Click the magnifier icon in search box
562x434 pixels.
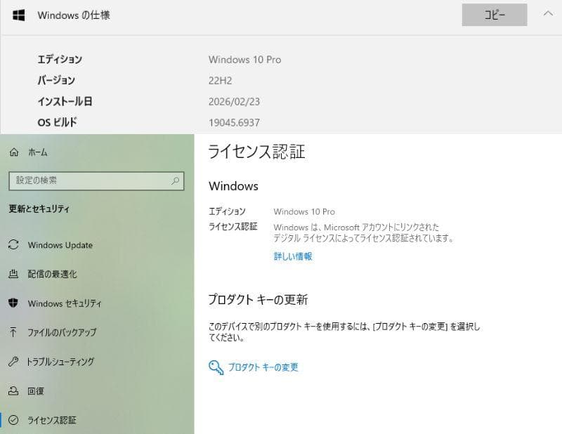point(175,180)
